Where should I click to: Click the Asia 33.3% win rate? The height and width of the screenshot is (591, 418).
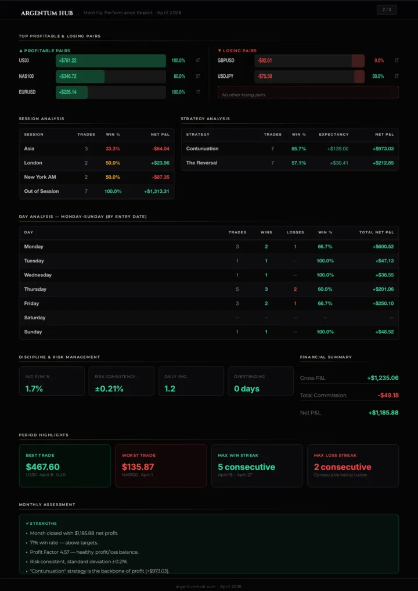113,149
